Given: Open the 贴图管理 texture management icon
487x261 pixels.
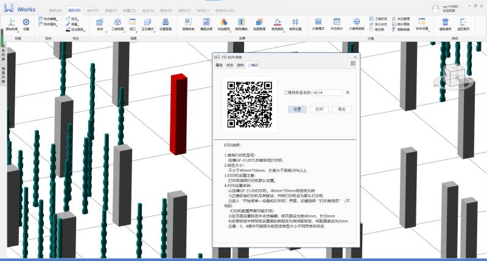Looking at the screenshot, I should [x=259, y=22].
